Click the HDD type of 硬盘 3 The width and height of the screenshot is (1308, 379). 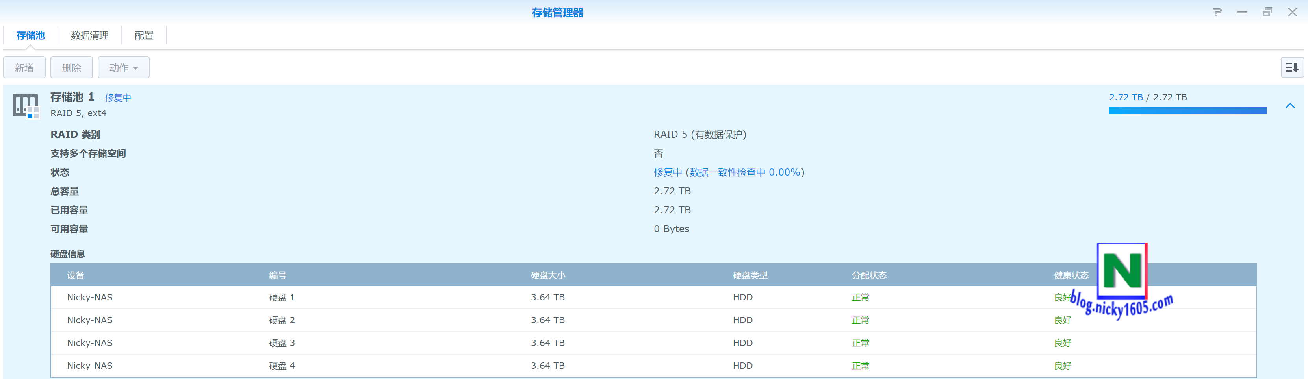pyautogui.click(x=743, y=343)
